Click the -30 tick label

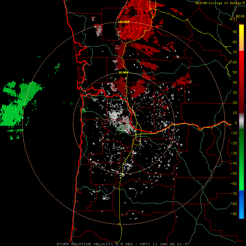234,153
